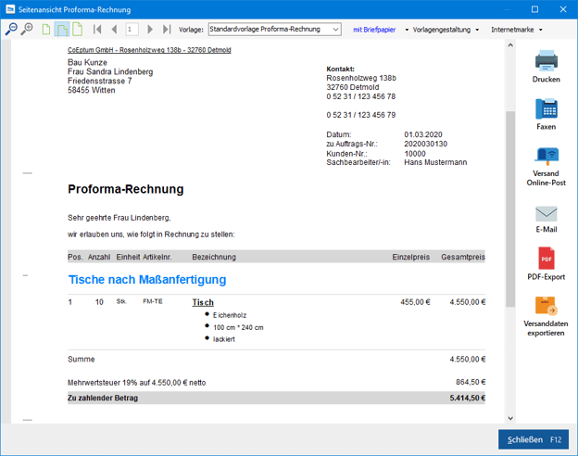
Task: Click the page number input field
Action: click(x=132, y=30)
